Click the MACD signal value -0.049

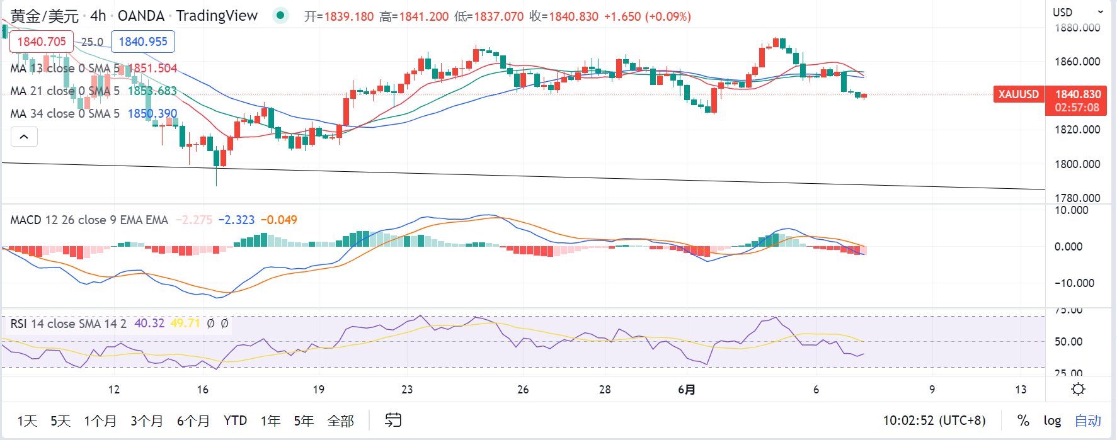(278, 220)
